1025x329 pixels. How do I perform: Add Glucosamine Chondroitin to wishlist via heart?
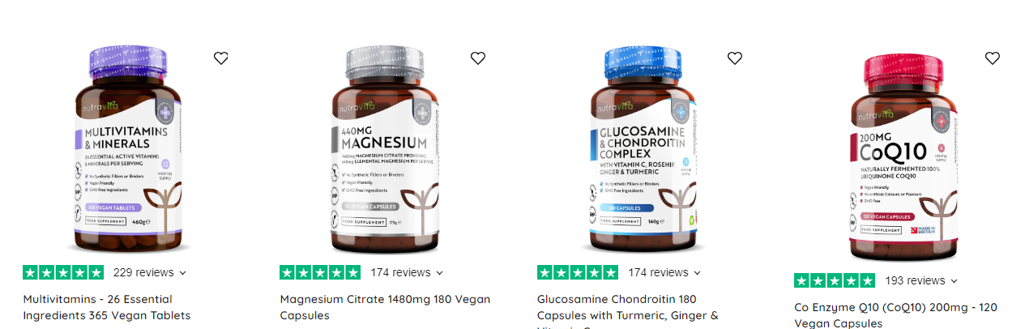click(735, 58)
